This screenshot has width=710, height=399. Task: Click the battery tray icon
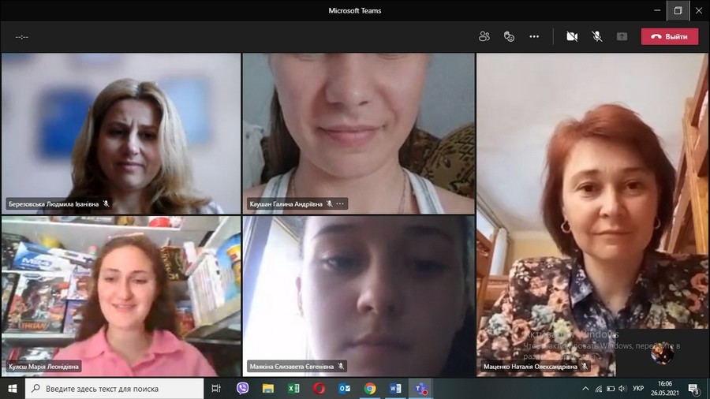pos(611,389)
